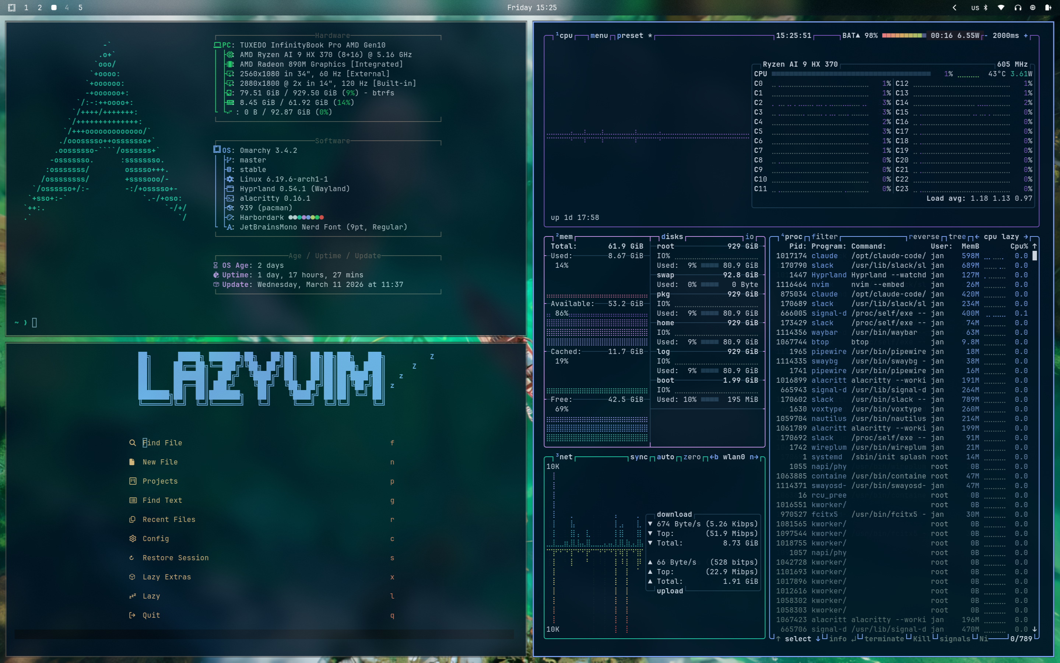Cycle the btop preset
Image resolution: width=1060 pixels, height=663 pixels.
point(635,35)
